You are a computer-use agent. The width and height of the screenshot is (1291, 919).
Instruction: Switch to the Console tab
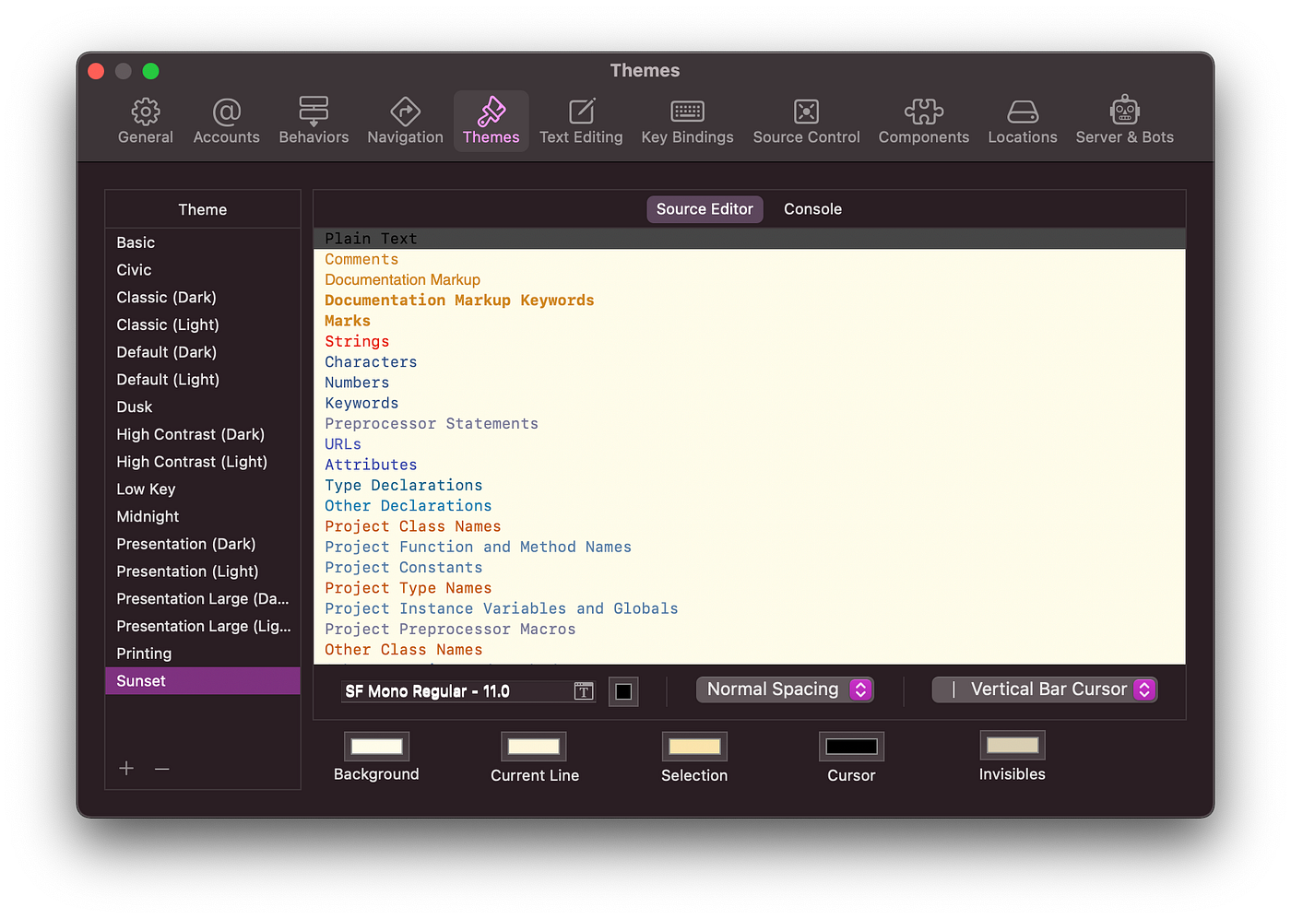point(812,209)
